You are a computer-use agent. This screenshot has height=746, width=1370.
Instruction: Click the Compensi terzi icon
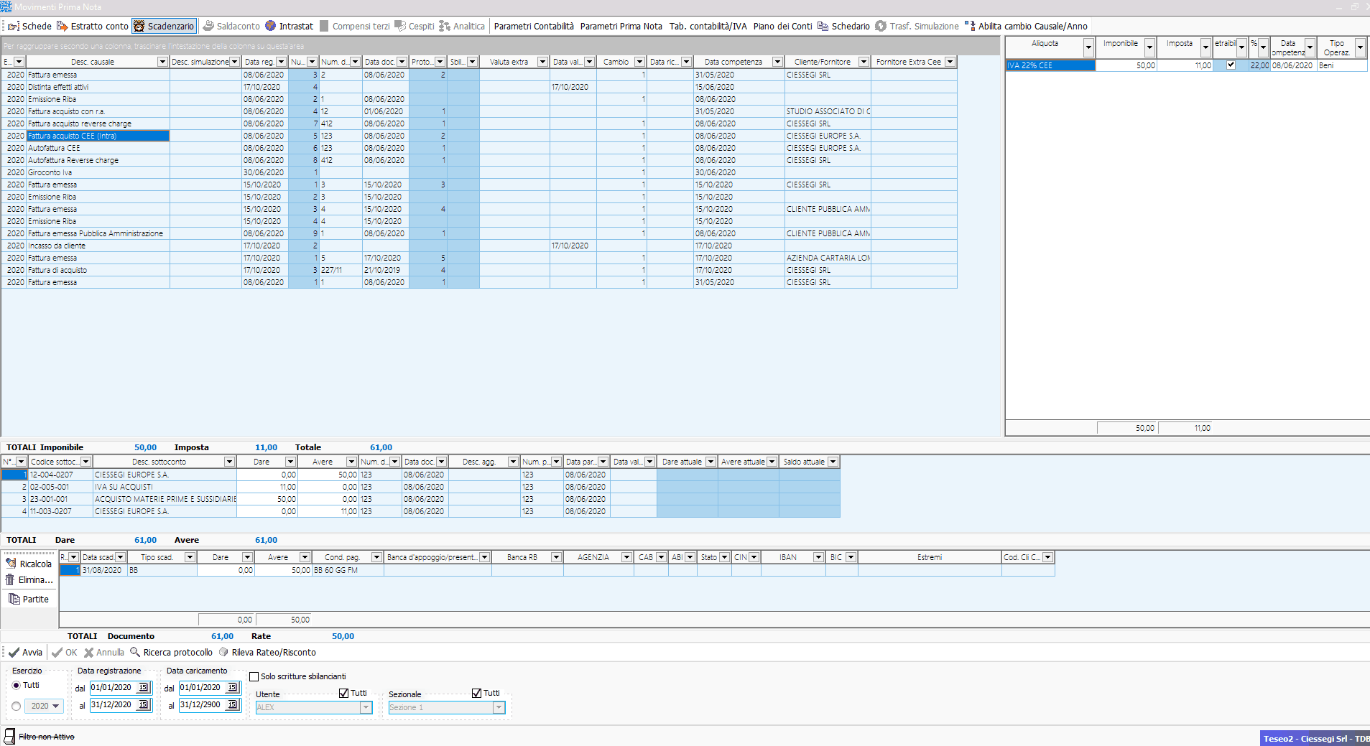pyautogui.click(x=324, y=26)
